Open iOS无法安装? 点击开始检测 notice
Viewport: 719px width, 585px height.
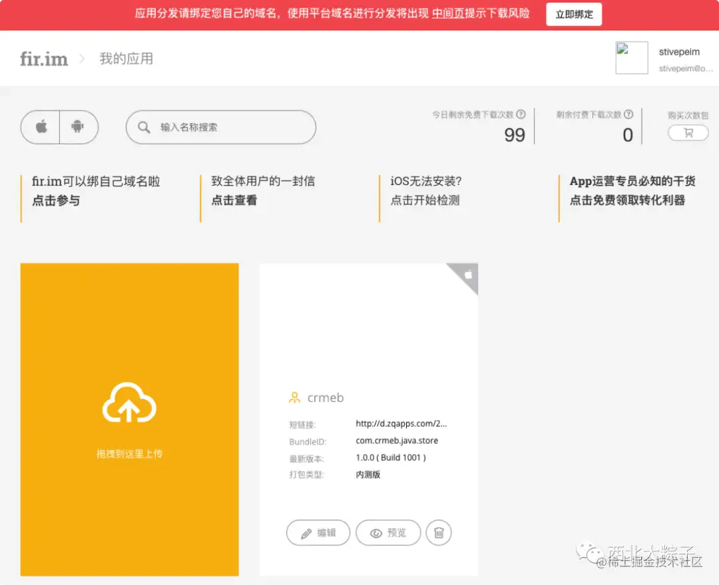pos(426,191)
